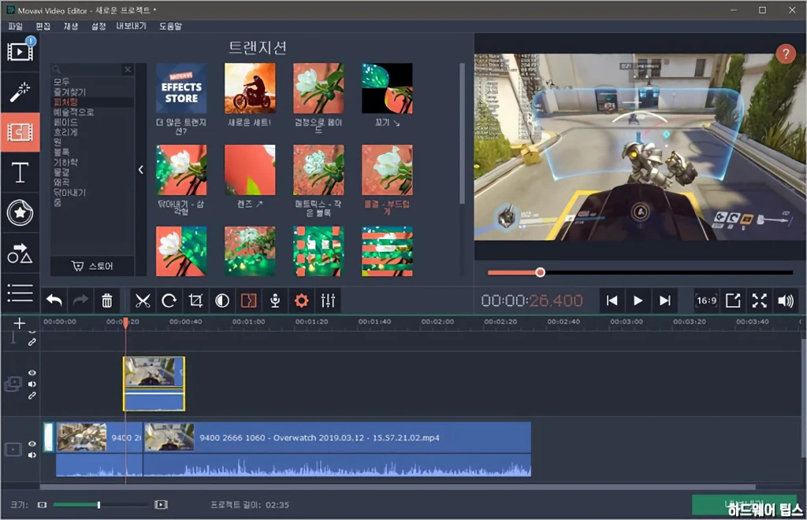
Task: Toggle title track link icon
Action: [x=32, y=341]
